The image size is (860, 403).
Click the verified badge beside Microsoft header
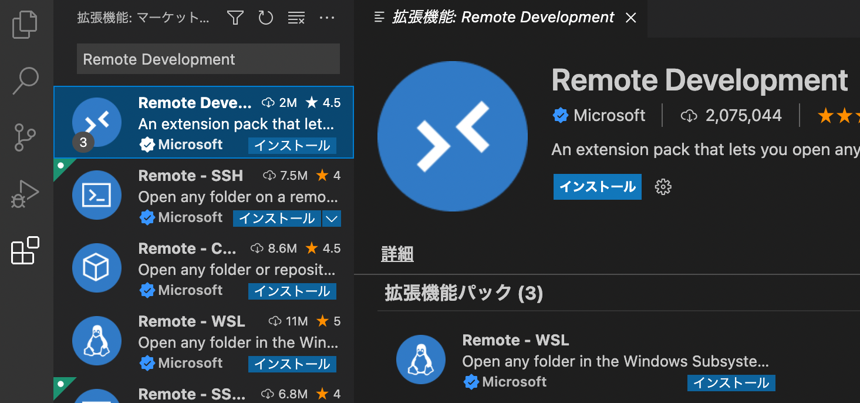(x=561, y=116)
